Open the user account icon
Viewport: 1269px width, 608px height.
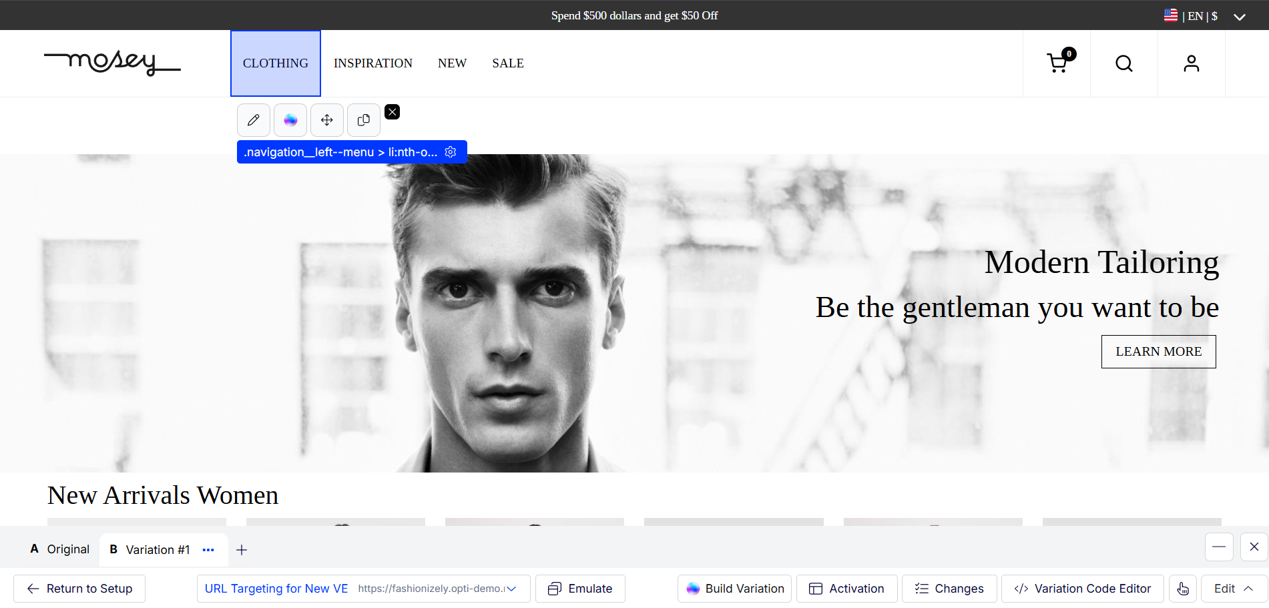tap(1192, 63)
